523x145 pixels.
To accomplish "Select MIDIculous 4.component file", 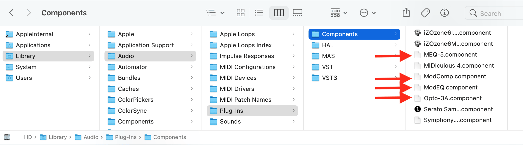I will coord(454,66).
